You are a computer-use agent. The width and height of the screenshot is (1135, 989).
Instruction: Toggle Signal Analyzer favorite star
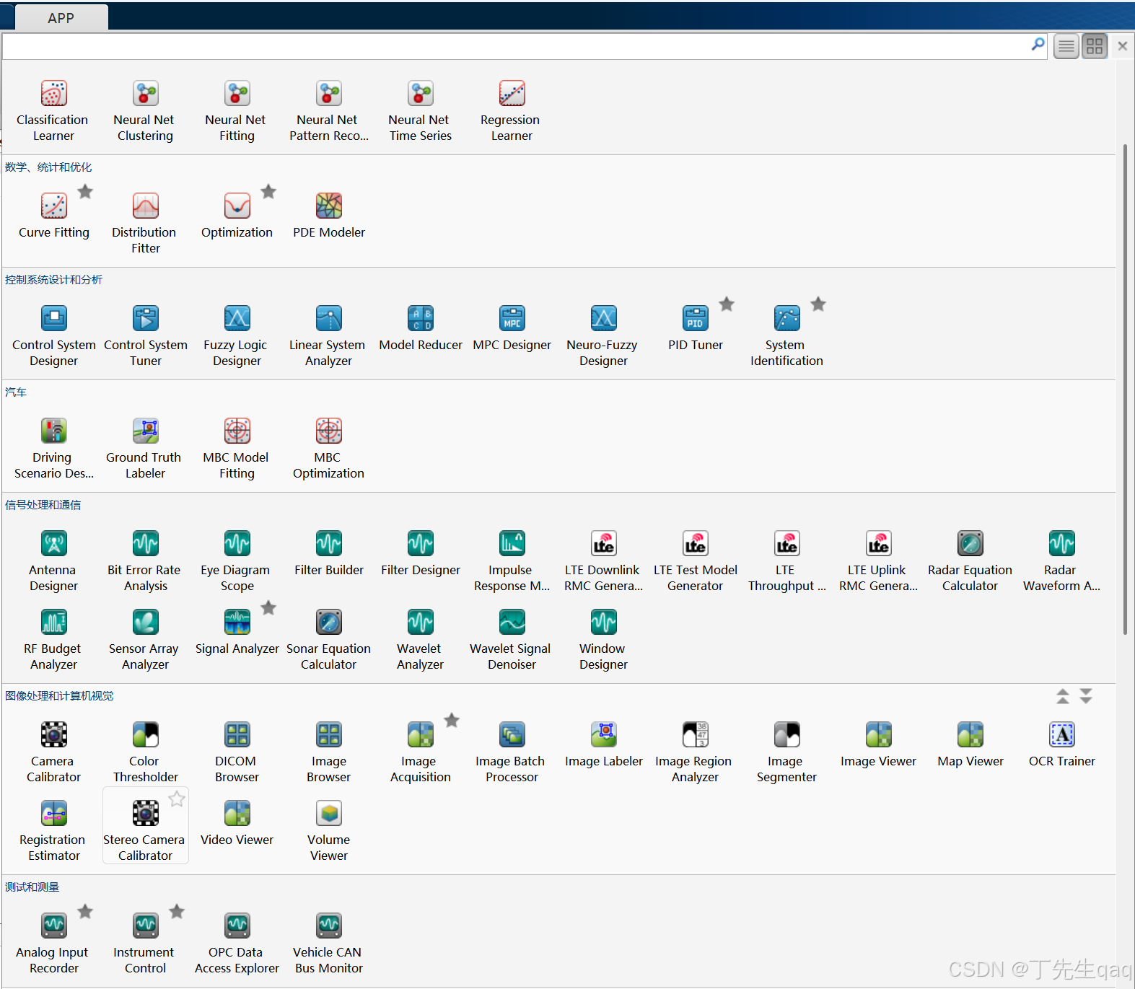268,607
